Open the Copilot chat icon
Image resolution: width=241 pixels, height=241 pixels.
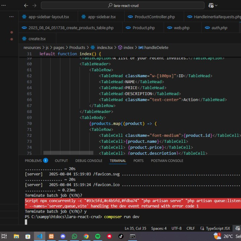pos(211,5)
